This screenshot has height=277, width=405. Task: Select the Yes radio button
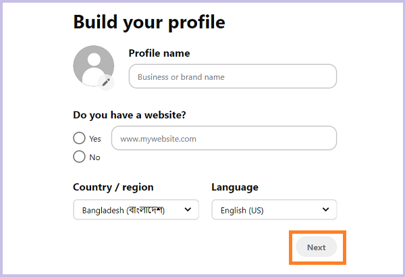(79, 138)
